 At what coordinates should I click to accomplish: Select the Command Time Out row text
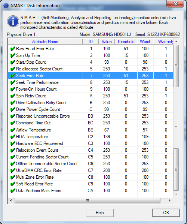[33, 123]
